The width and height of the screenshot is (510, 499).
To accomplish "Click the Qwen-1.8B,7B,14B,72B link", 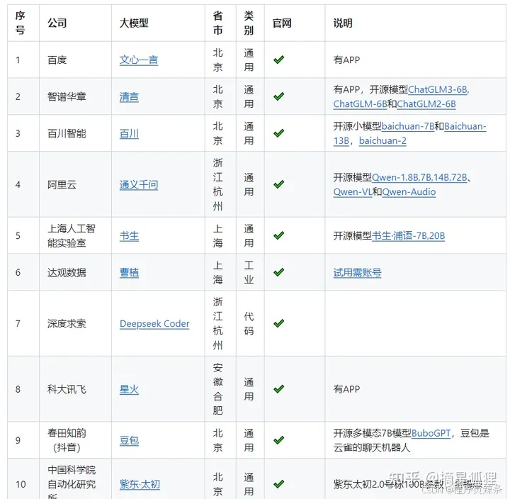I will [419, 177].
